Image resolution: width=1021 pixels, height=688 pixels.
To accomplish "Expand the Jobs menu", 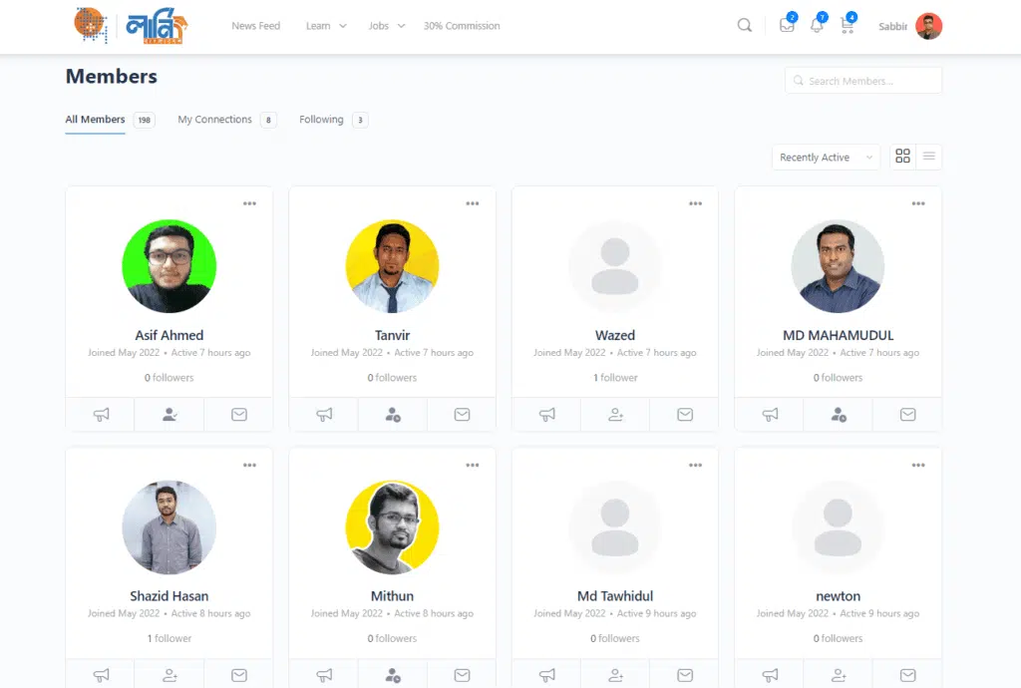I will 387,26.
